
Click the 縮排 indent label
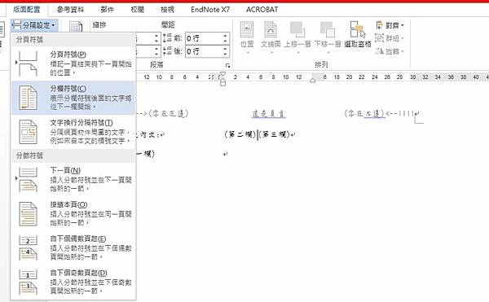tap(99, 25)
